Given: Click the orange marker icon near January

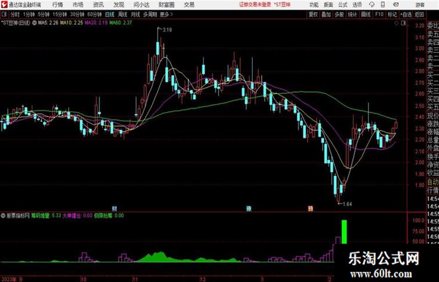Looking at the screenshot, I should [x=310, y=208].
